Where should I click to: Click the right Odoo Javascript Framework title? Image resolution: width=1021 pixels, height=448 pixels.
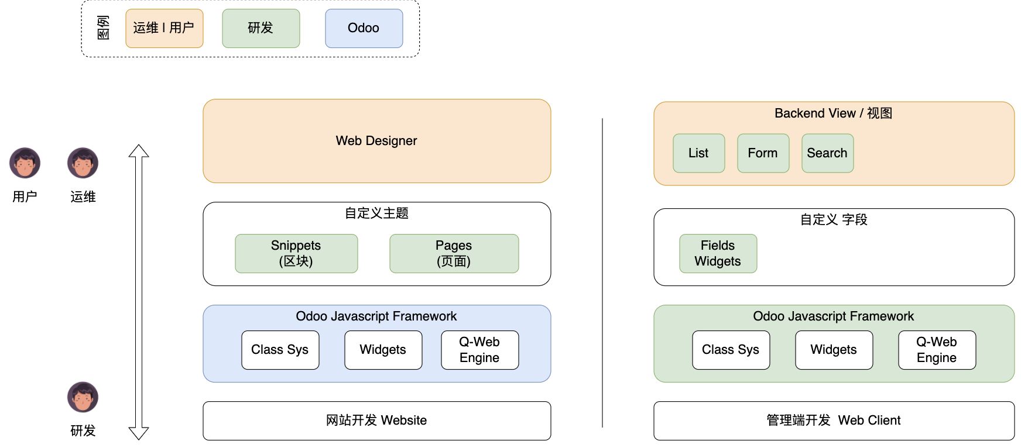tap(834, 316)
